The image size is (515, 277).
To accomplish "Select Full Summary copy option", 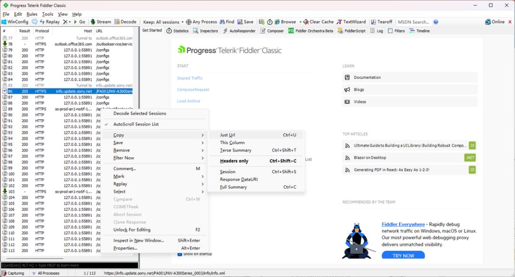I will [257, 187].
